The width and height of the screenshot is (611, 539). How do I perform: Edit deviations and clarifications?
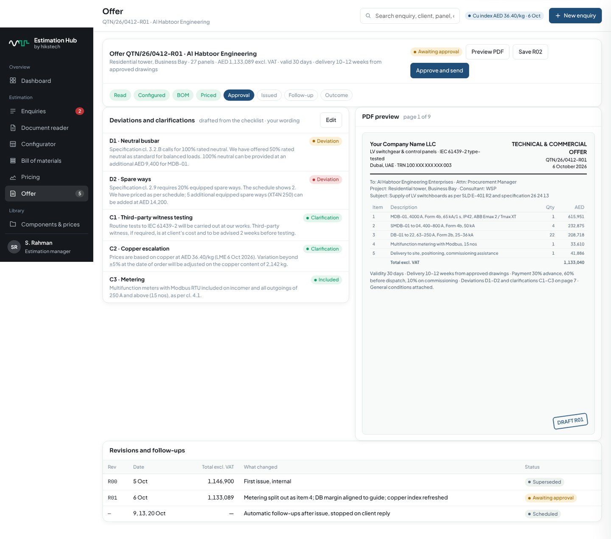pos(331,120)
